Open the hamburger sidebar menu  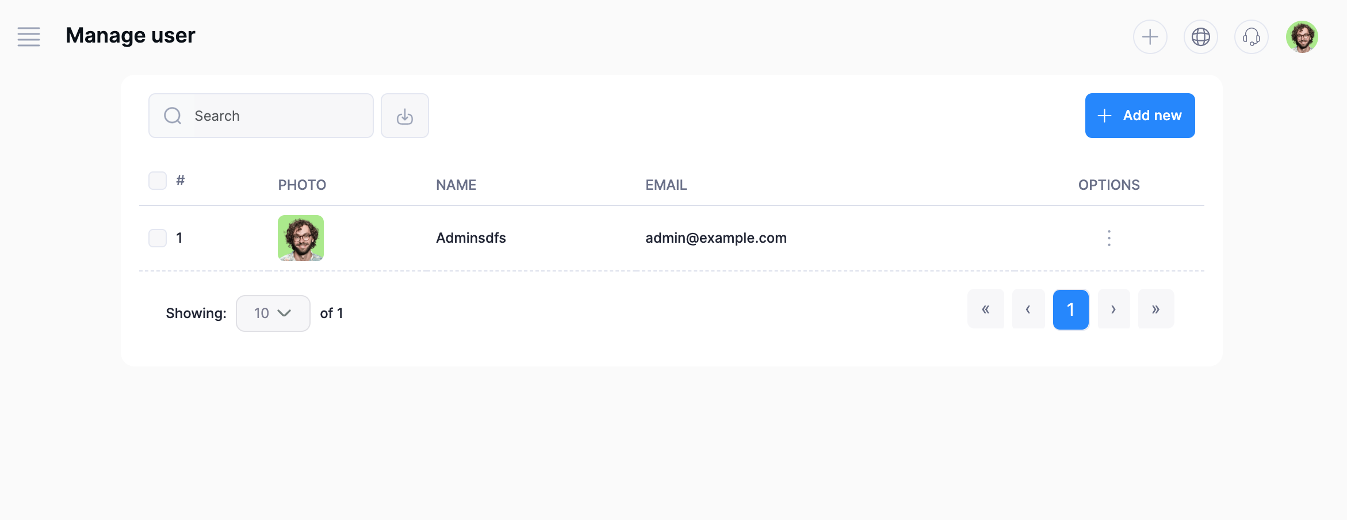[x=29, y=37]
